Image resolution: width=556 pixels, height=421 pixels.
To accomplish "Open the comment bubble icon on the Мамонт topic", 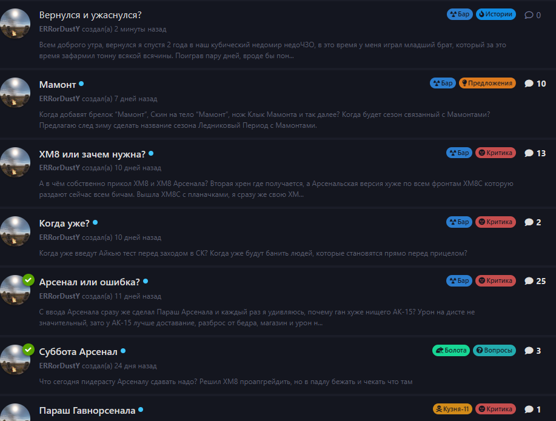I will [529, 84].
